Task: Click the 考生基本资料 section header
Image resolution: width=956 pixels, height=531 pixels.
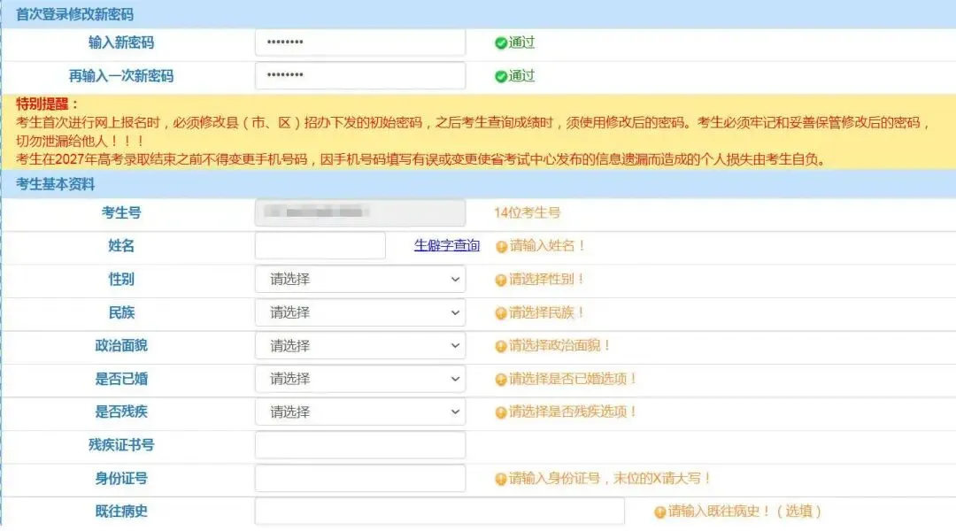Action: click(x=56, y=183)
